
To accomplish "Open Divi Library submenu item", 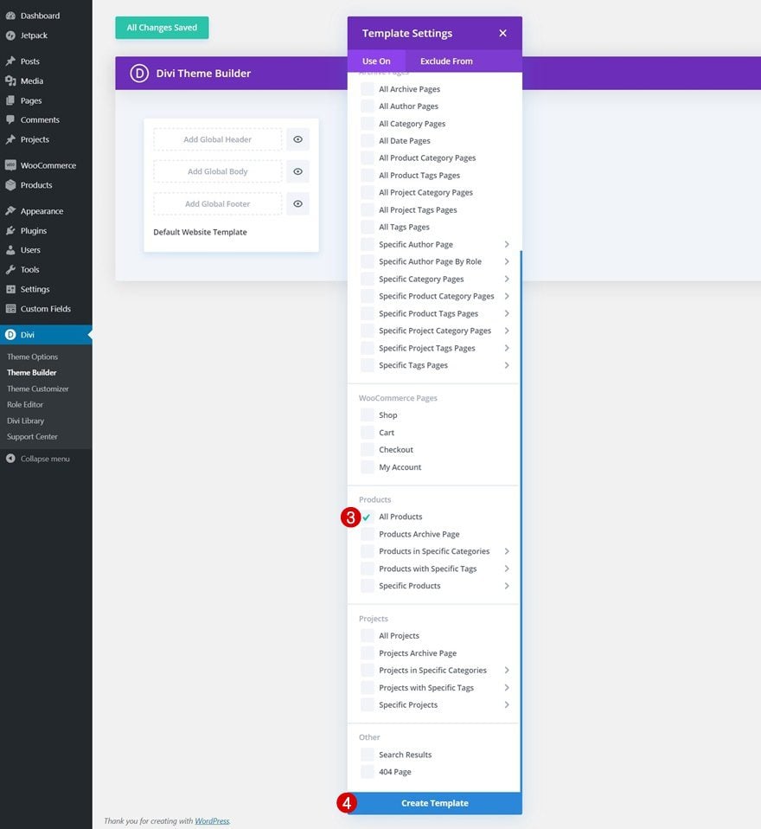I will 25,421.
